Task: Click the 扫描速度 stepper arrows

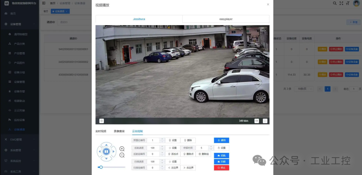Action: click(x=162, y=162)
